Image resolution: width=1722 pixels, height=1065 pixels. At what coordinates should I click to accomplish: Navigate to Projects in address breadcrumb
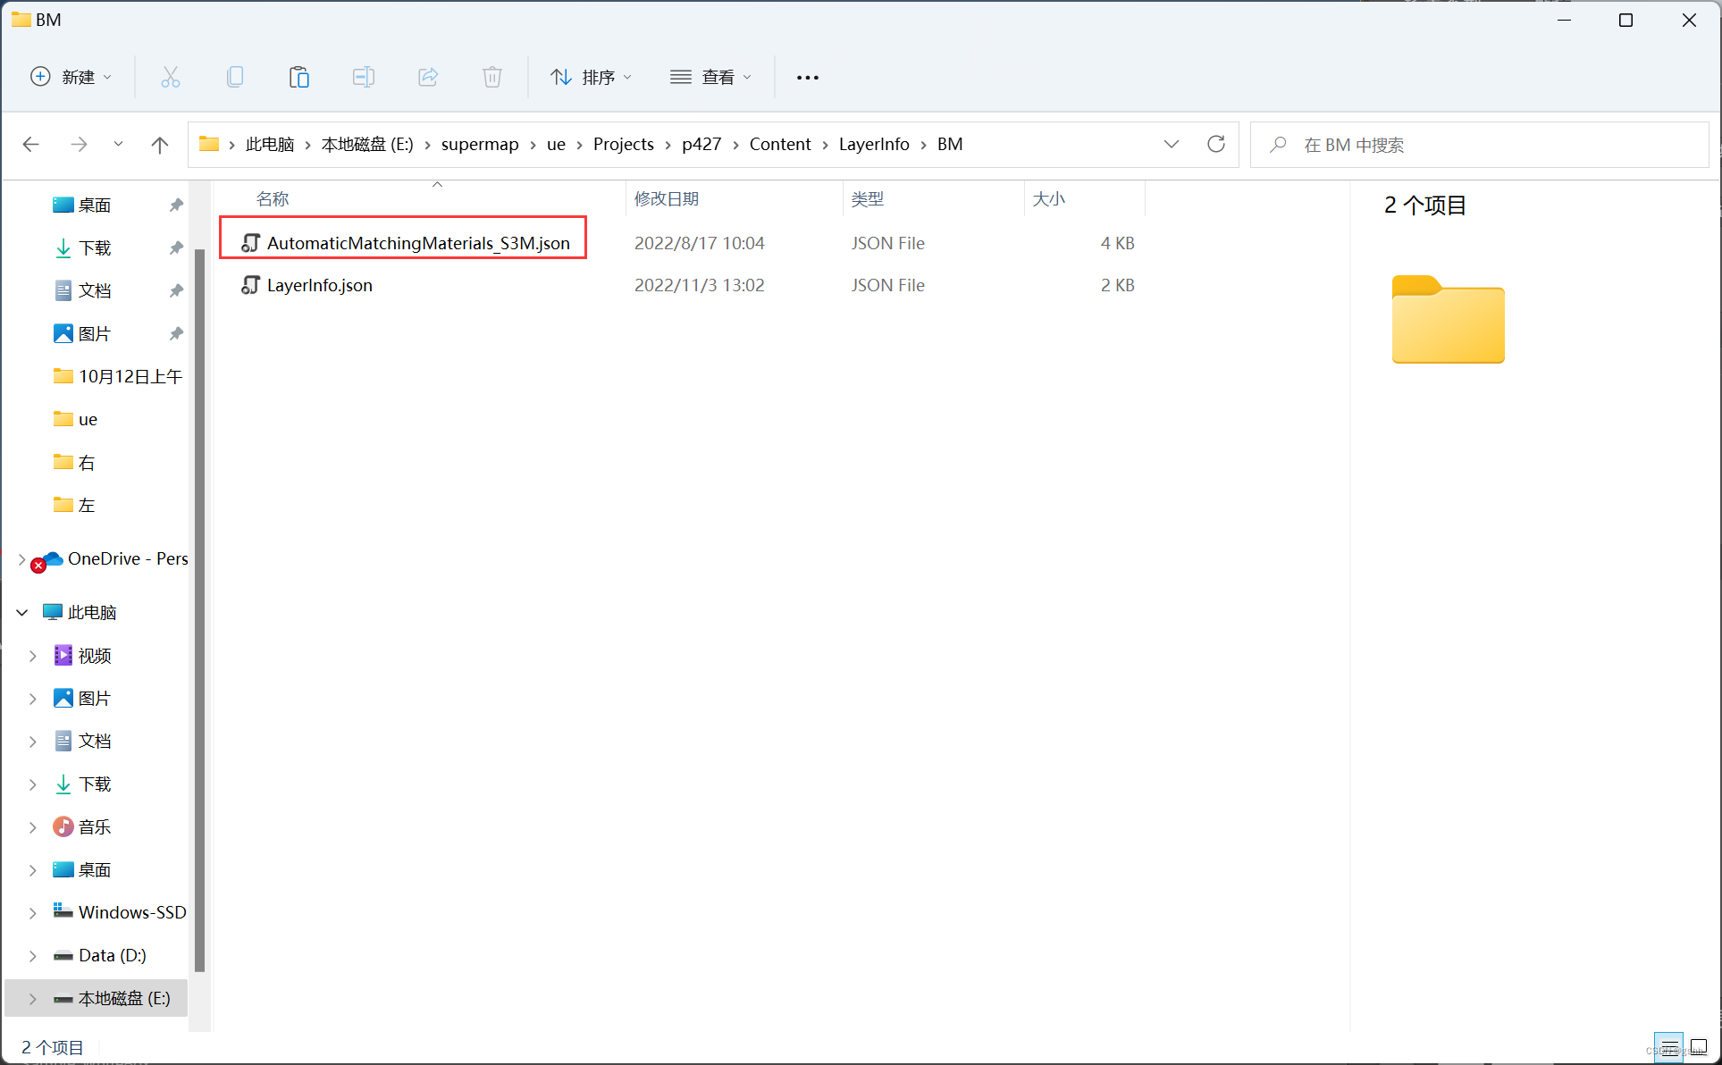(x=623, y=144)
